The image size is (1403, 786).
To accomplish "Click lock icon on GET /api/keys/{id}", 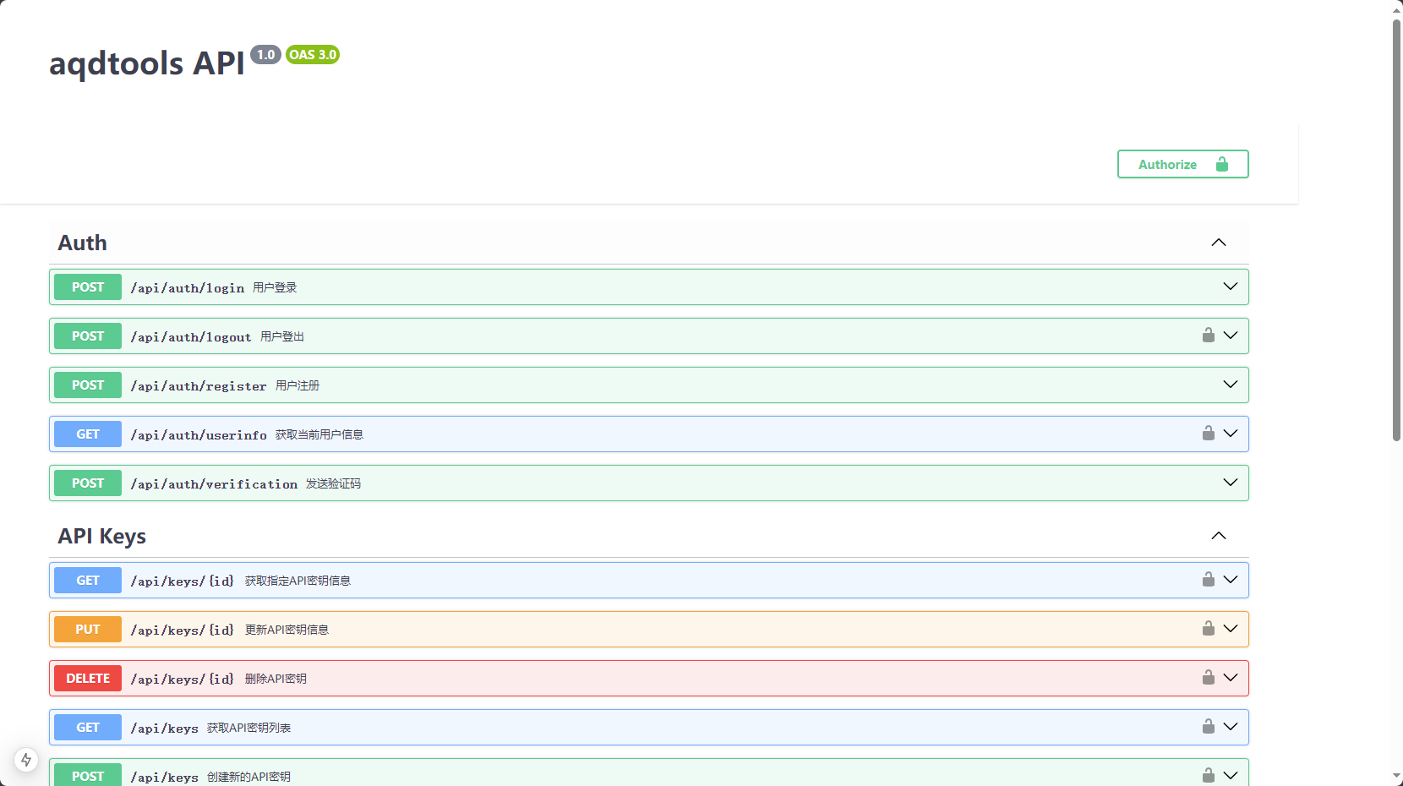I will [1208, 580].
